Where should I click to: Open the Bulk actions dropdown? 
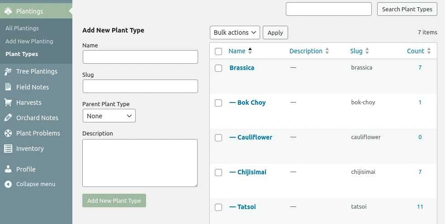click(235, 33)
